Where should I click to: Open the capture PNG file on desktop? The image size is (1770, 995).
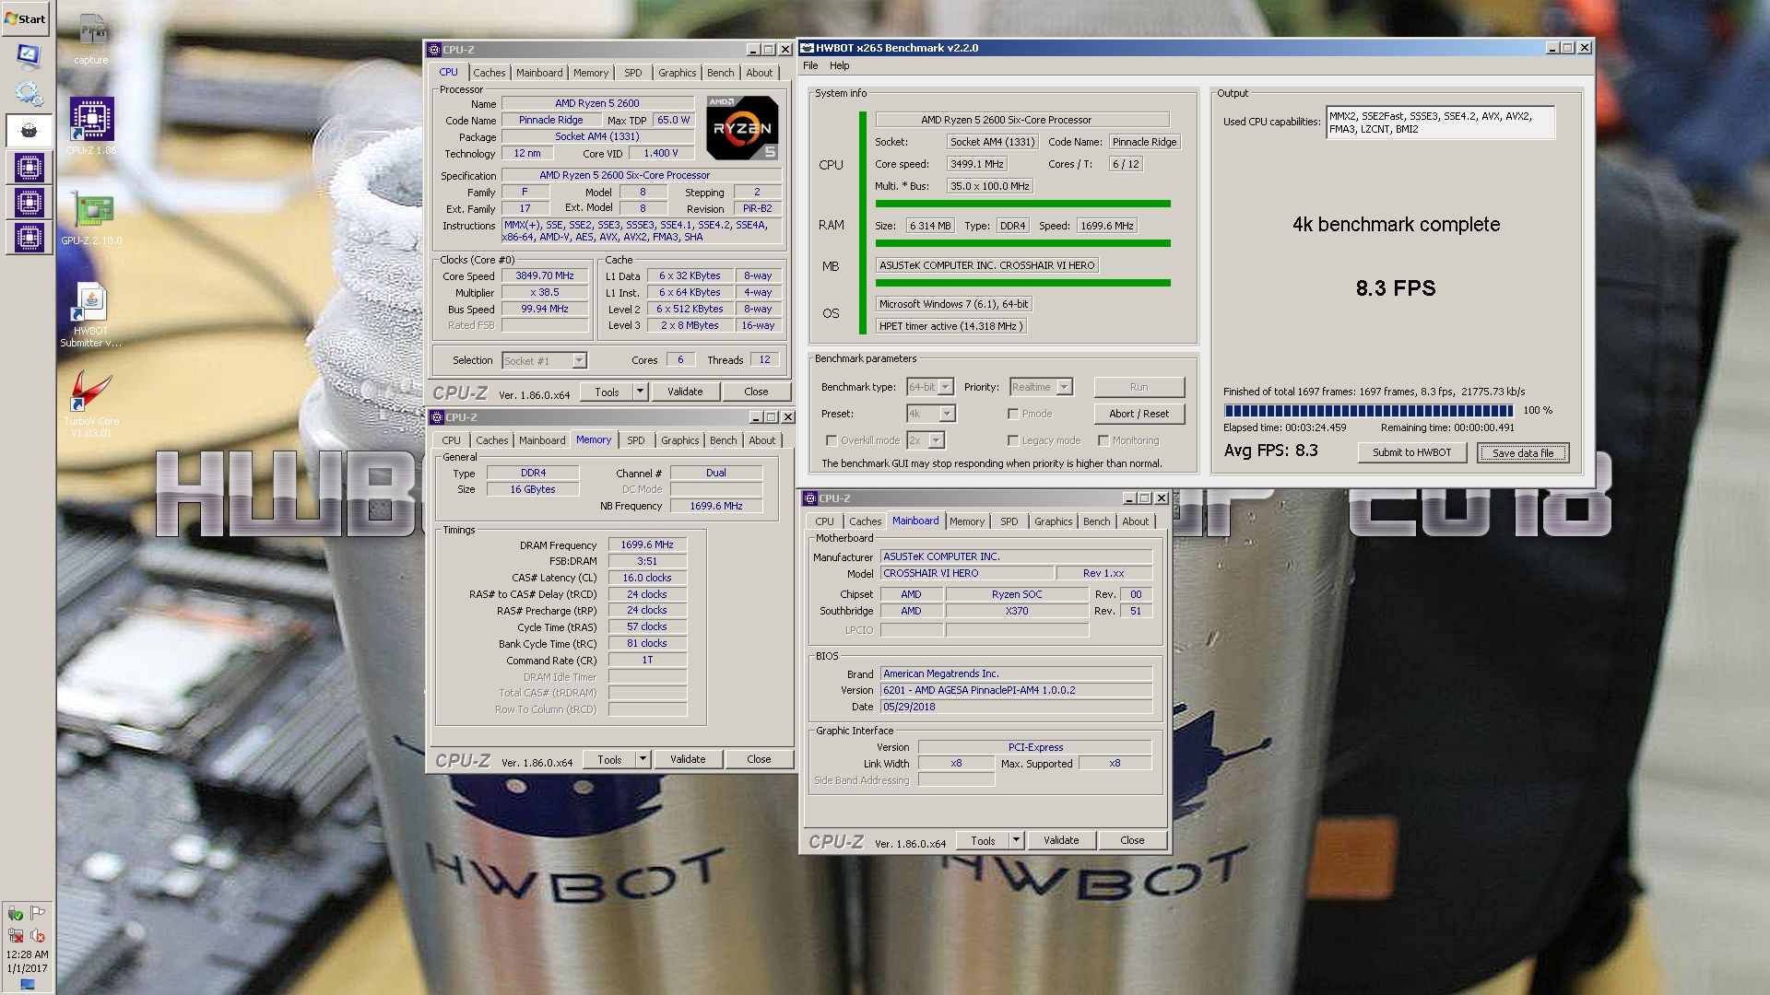coord(91,38)
